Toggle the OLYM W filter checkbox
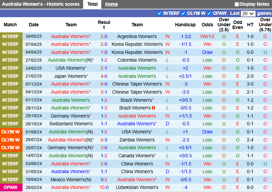 (x=183, y=13)
